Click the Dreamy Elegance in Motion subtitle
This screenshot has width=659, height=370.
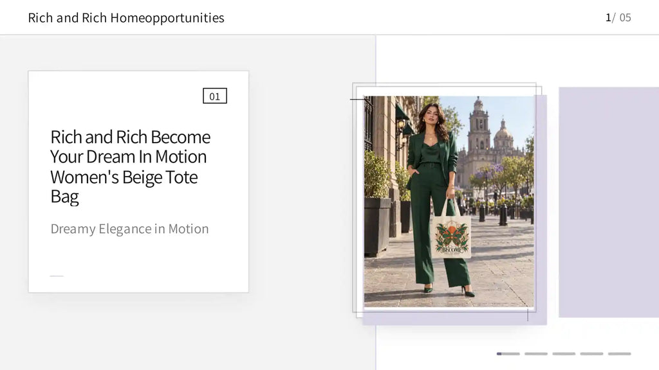point(129,229)
